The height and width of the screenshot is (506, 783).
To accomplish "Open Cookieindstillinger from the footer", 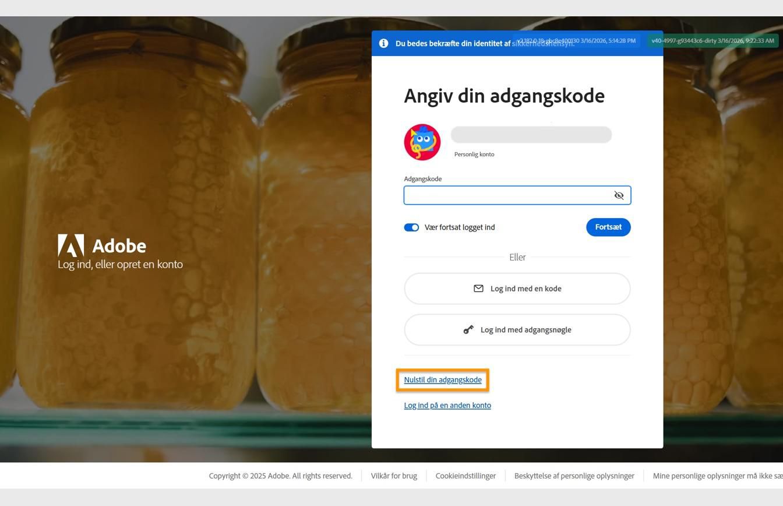I will point(465,476).
